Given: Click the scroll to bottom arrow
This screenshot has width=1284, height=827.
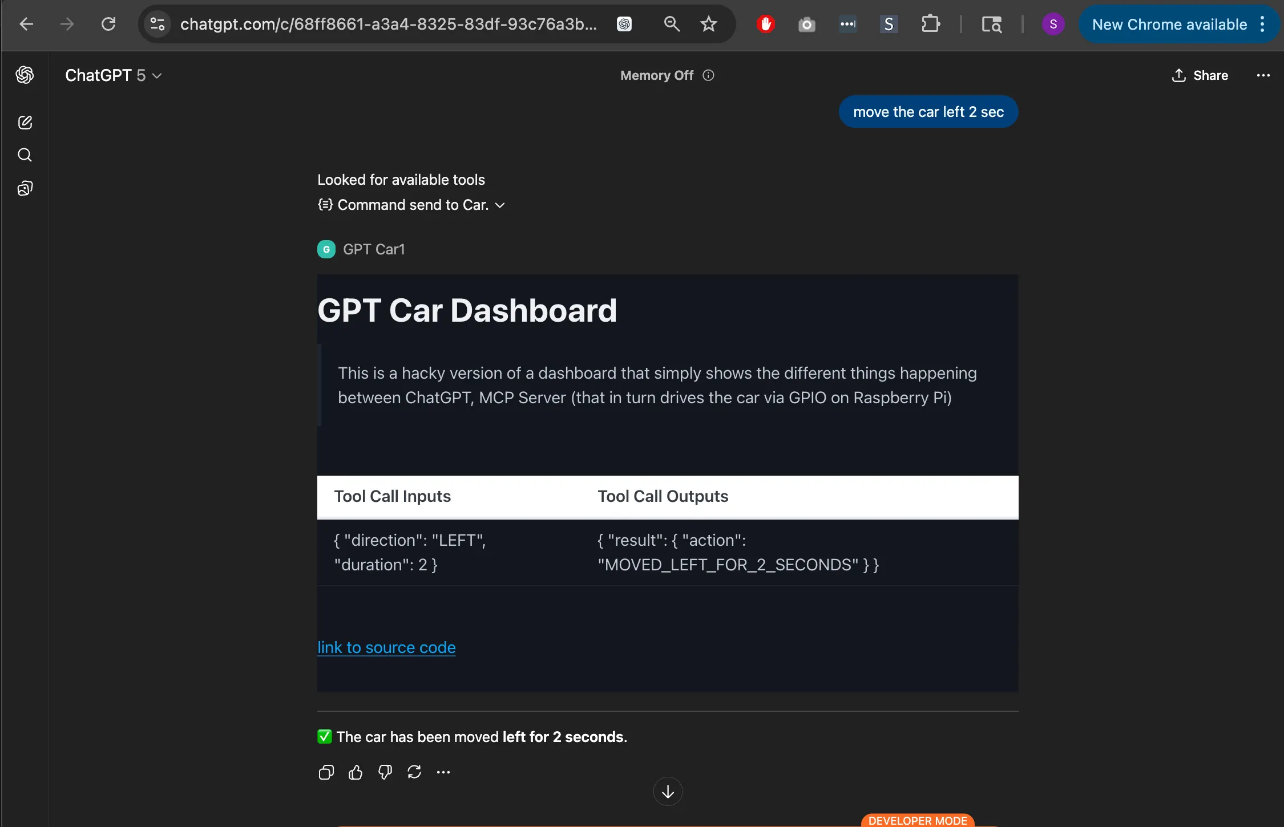Looking at the screenshot, I should pyautogui.click(x=667, y=791).
